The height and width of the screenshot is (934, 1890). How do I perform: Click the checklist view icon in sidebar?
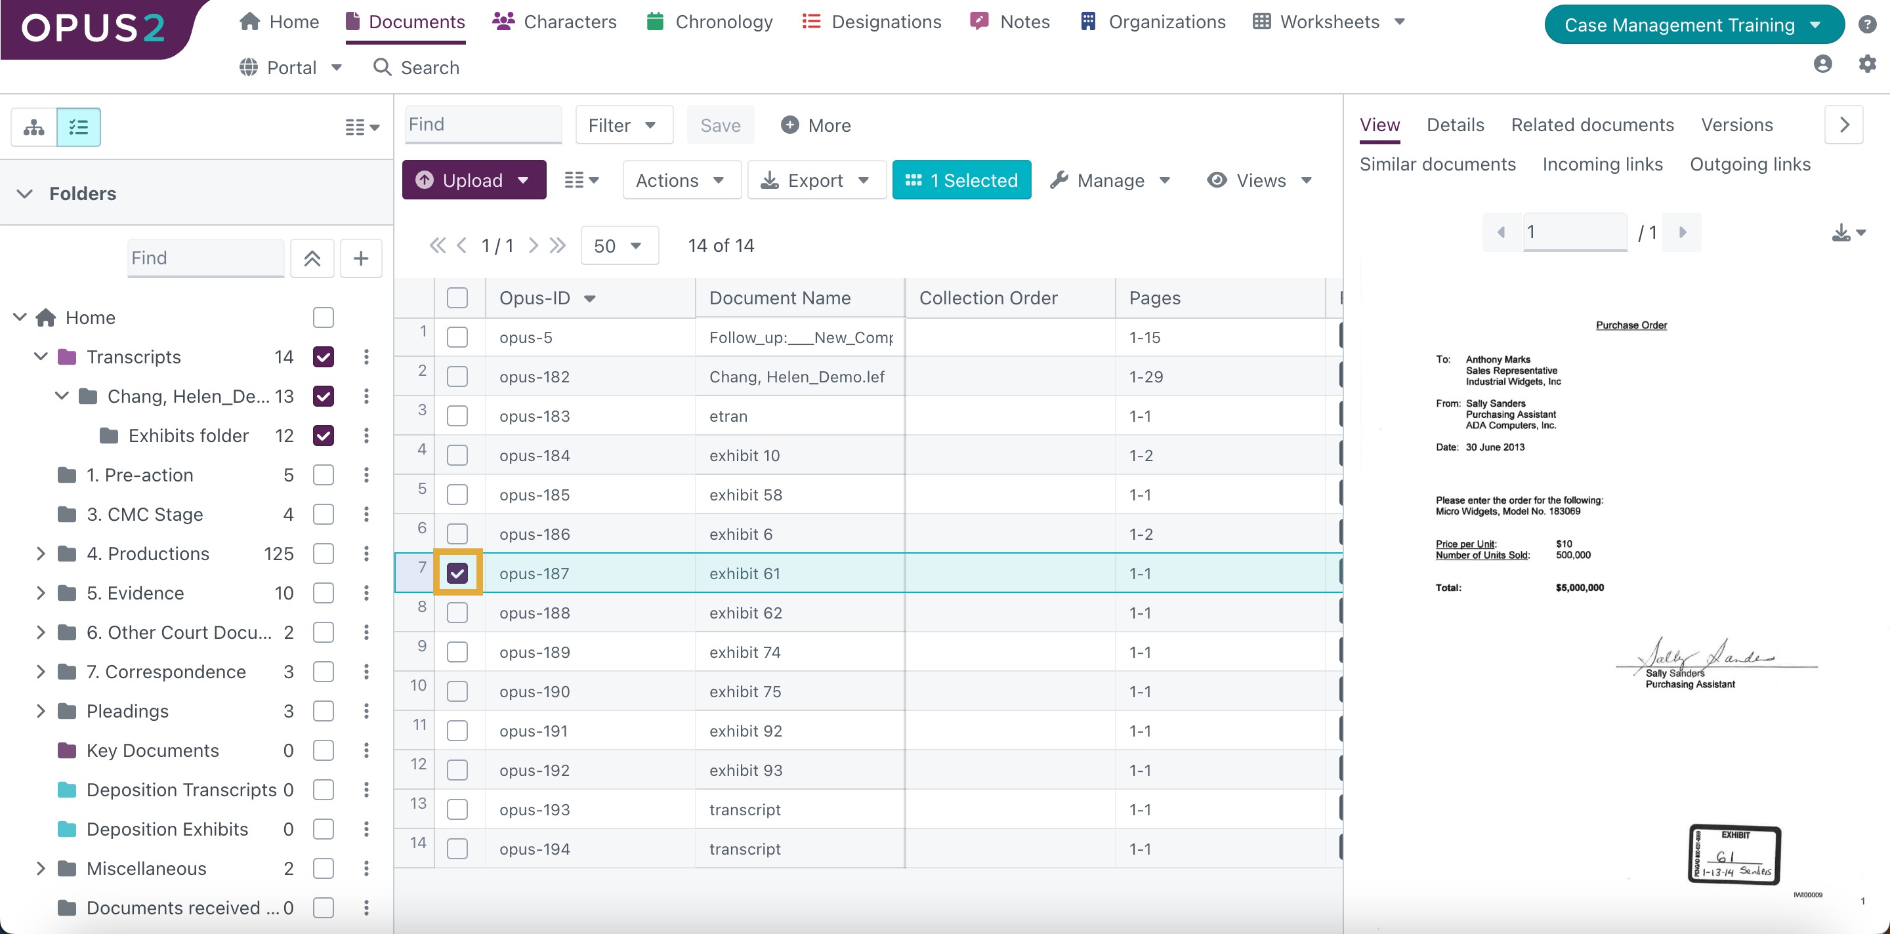[79, 127]
